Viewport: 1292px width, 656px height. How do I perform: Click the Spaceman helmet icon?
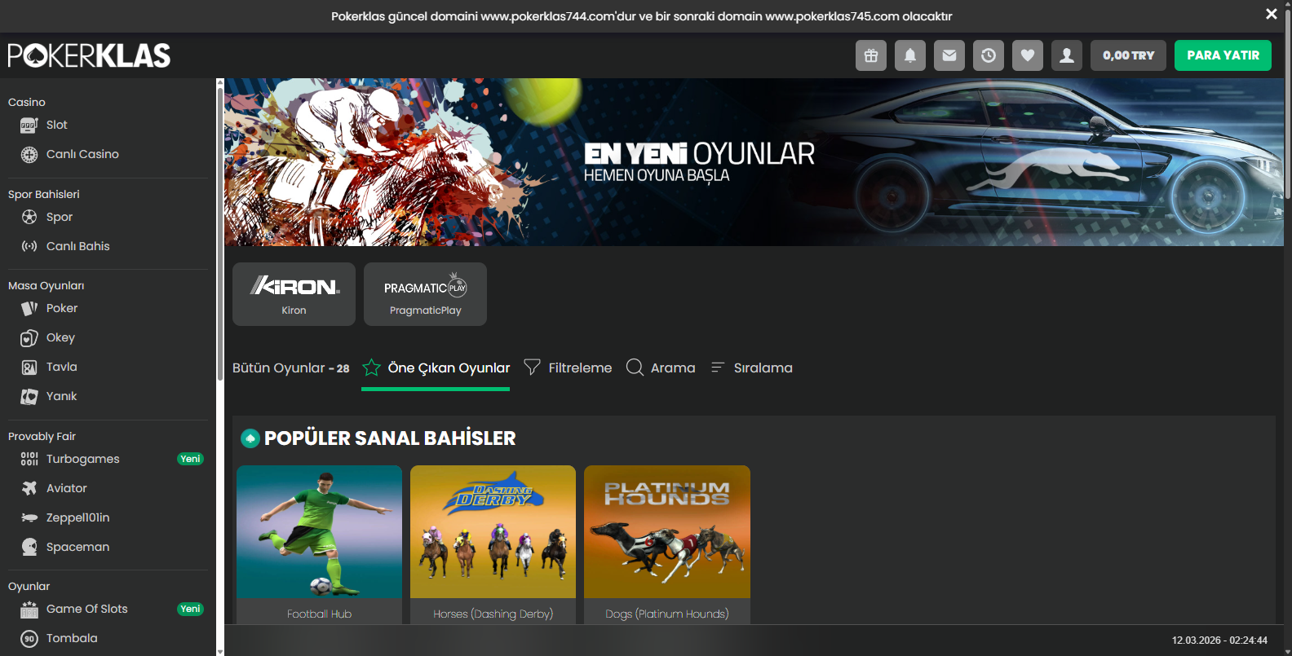pyautogui.click(x=29, y=547)
